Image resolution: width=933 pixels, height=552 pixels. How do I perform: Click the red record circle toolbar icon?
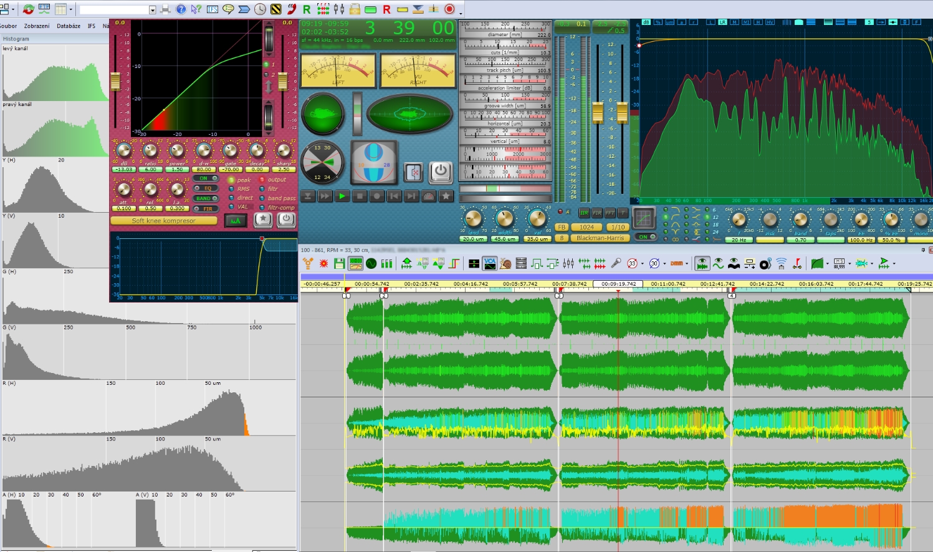449,9
